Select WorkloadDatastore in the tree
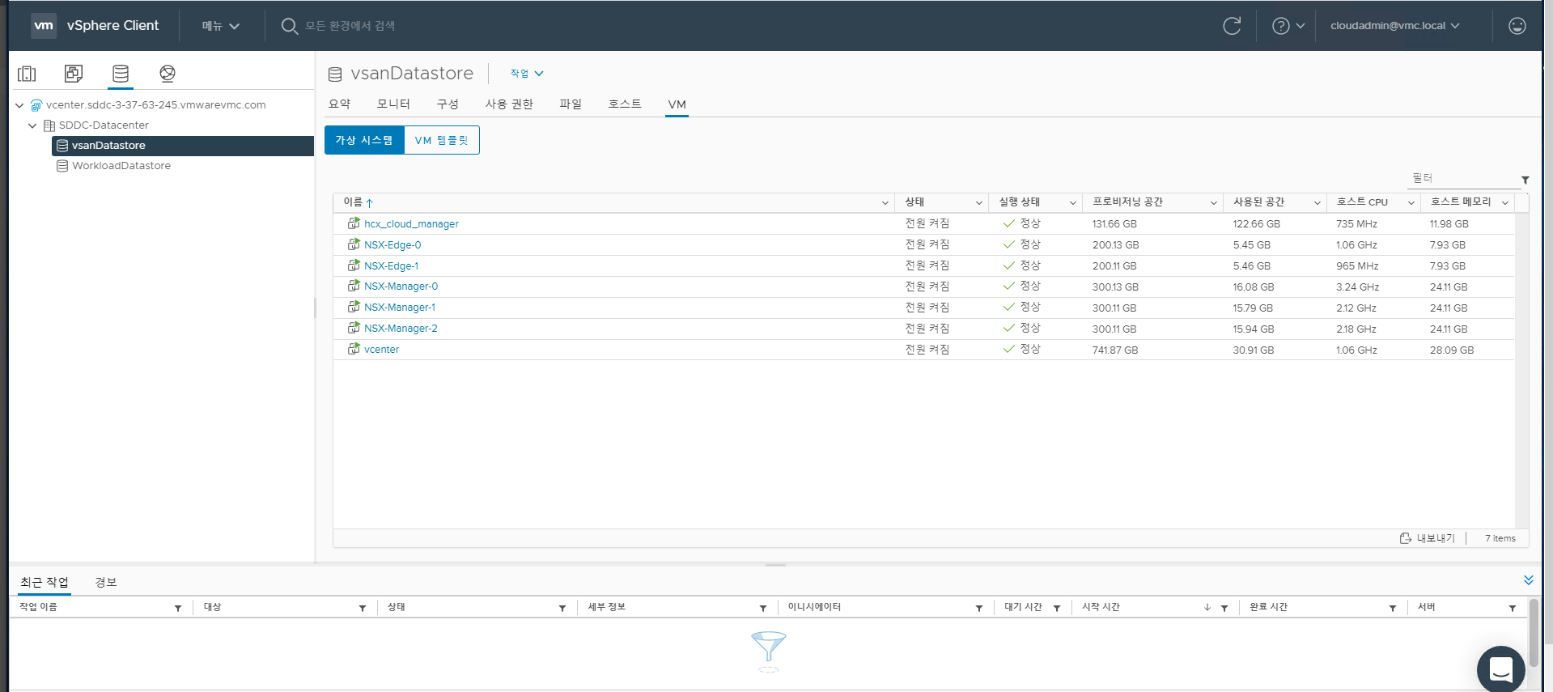 click(x=121, y=166)
